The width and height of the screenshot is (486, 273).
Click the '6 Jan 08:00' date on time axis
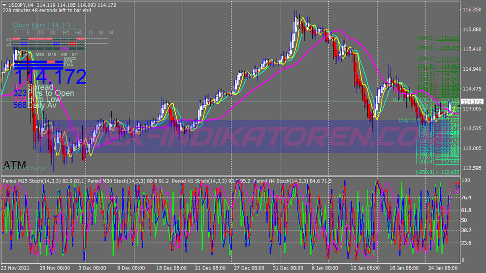coord(325,268)
